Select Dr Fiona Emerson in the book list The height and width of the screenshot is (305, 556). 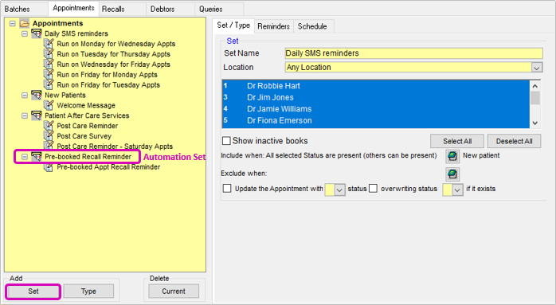[376, 120]
